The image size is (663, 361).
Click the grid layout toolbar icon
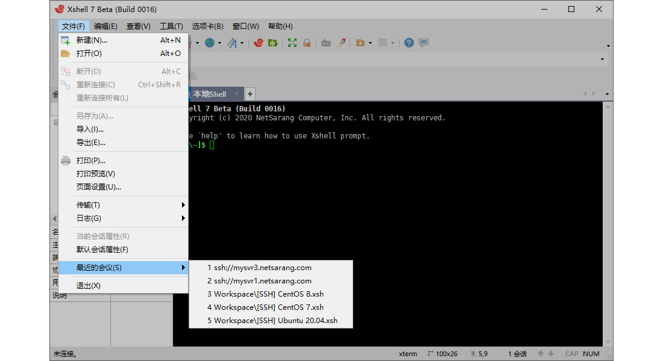point(383,43)
